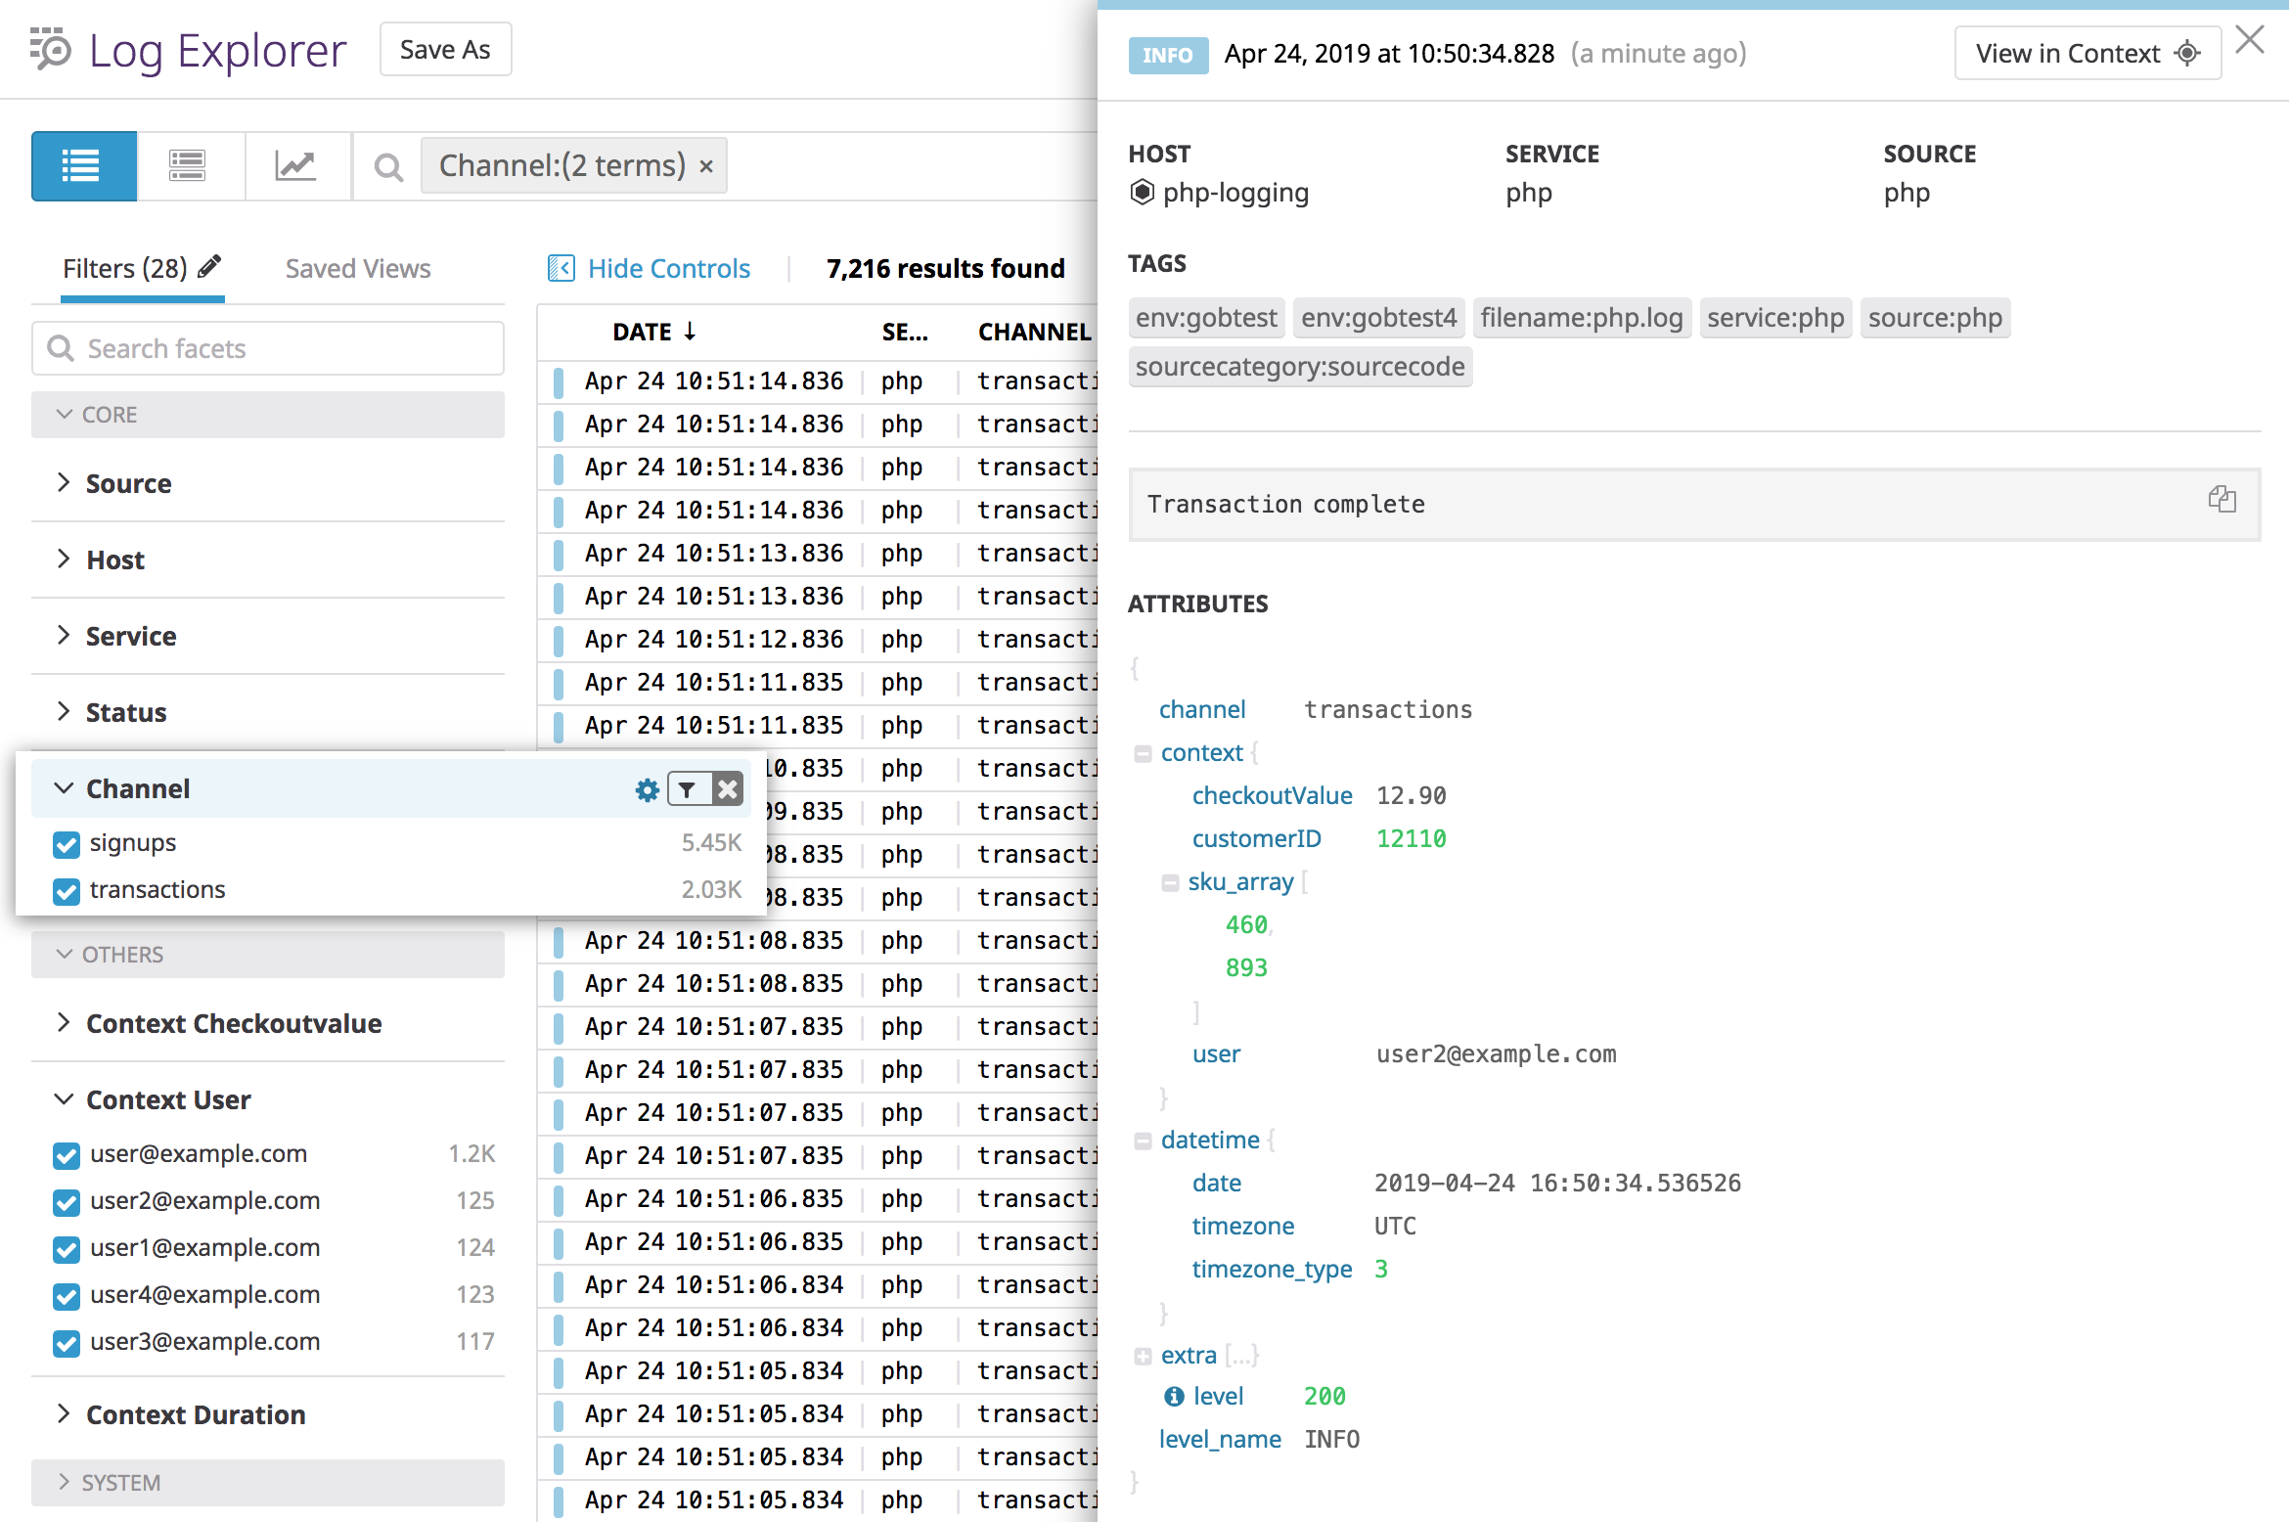Click the Save As button
2289x1522 pixels.
coord(445,48)
